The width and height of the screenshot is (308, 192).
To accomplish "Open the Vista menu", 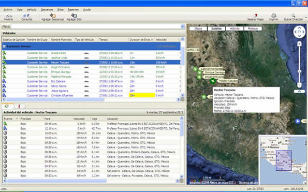I will (20, 10).
